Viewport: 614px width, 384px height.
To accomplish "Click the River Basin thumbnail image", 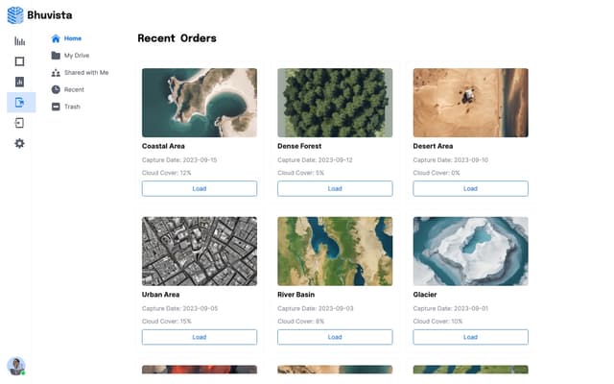I will [x=335, y=251].
